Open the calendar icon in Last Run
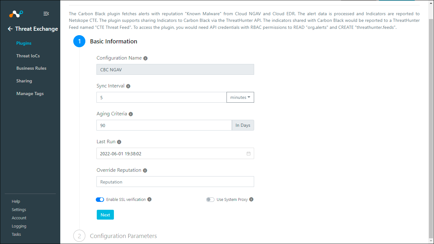Screen dimensions: 434x244 point(248,154)
